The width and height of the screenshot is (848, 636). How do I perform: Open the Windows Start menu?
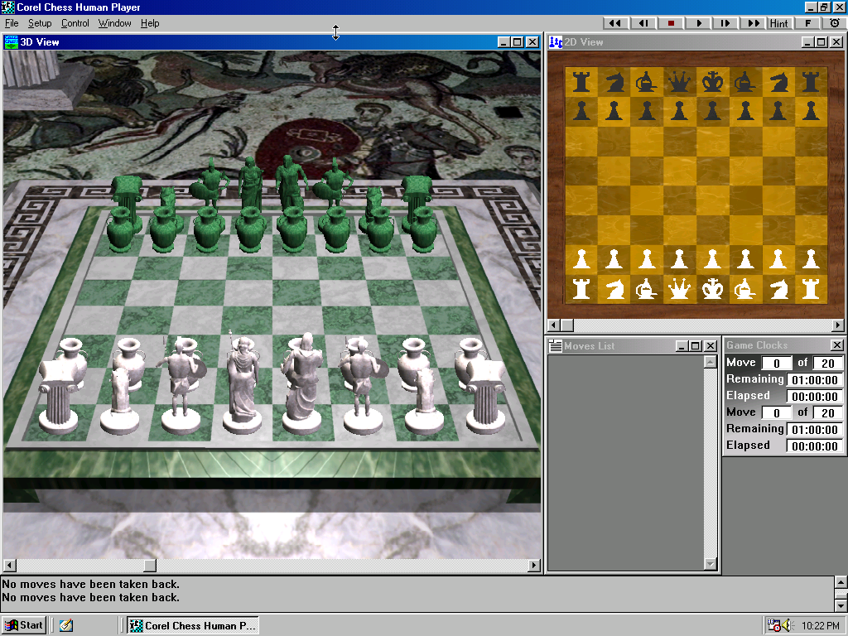[x=24, y=625]
